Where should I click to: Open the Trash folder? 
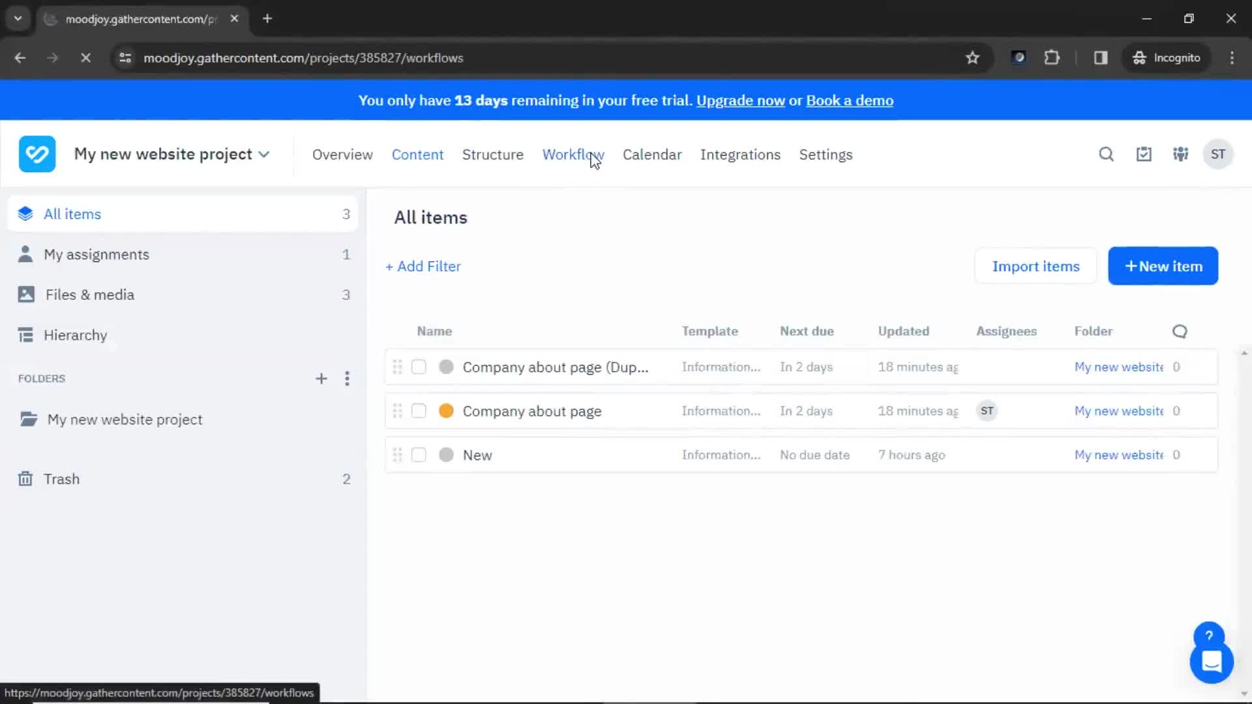tap(62, 479)
